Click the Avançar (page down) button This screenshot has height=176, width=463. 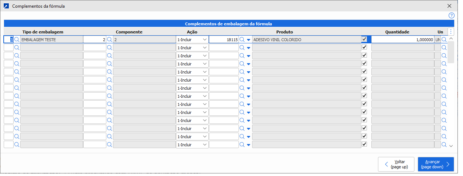(x=436, y=164)
